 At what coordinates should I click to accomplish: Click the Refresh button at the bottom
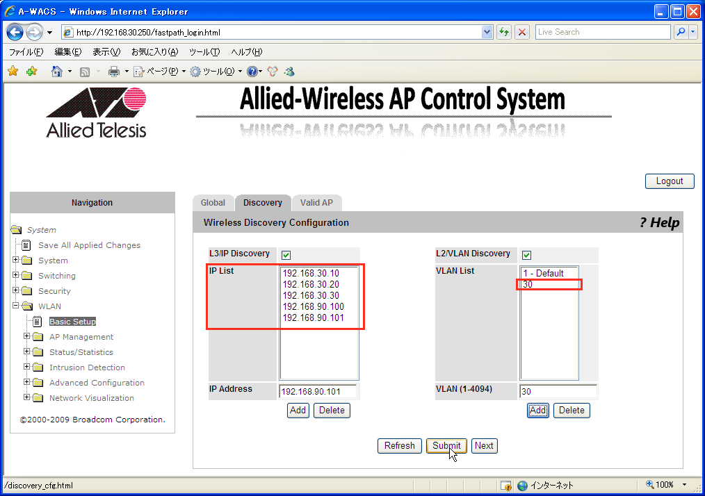pos(399,446)
